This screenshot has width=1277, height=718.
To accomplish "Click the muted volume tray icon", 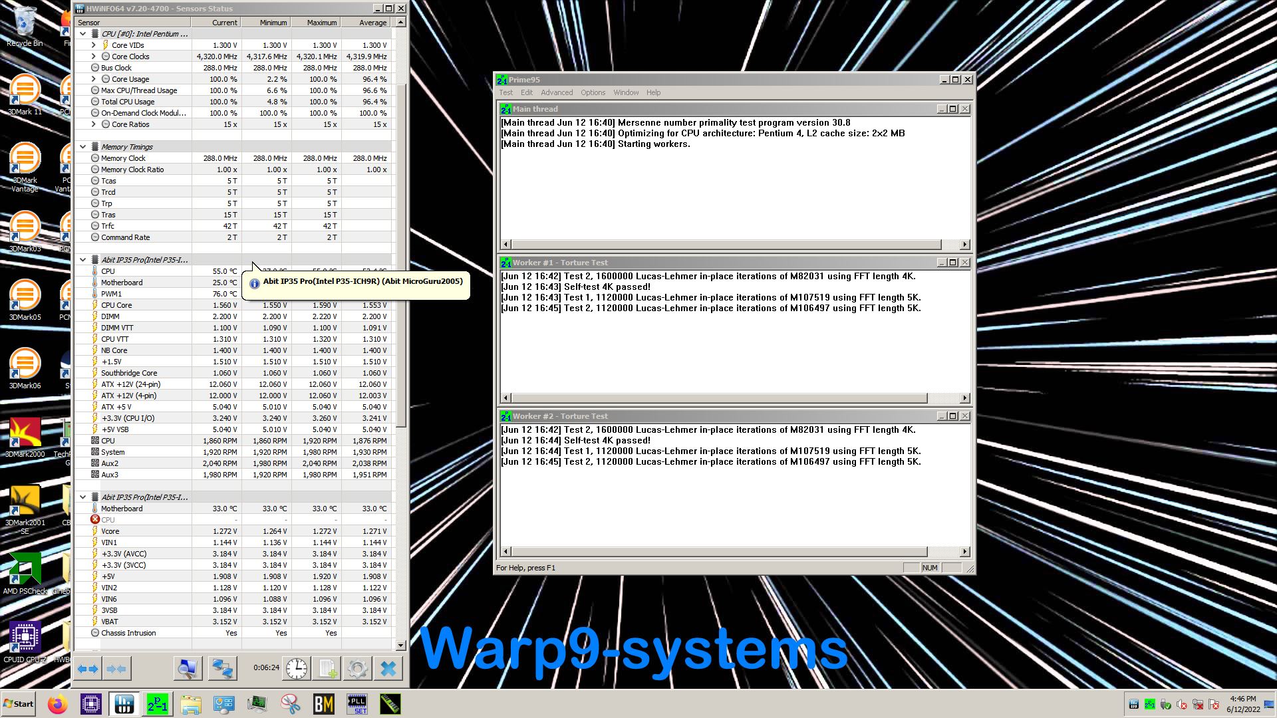I will (1182, 705).
